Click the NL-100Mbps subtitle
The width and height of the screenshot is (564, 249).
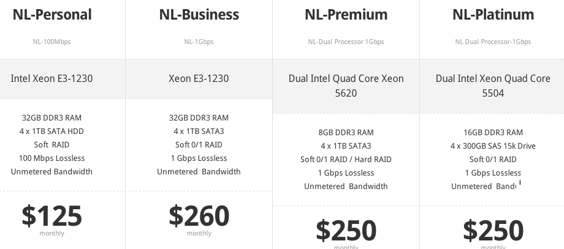click(52, 42)
